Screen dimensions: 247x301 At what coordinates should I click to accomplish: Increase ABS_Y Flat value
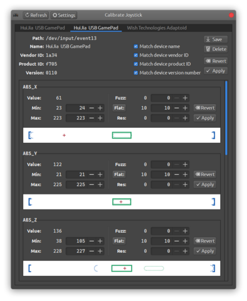pos(185,174)
